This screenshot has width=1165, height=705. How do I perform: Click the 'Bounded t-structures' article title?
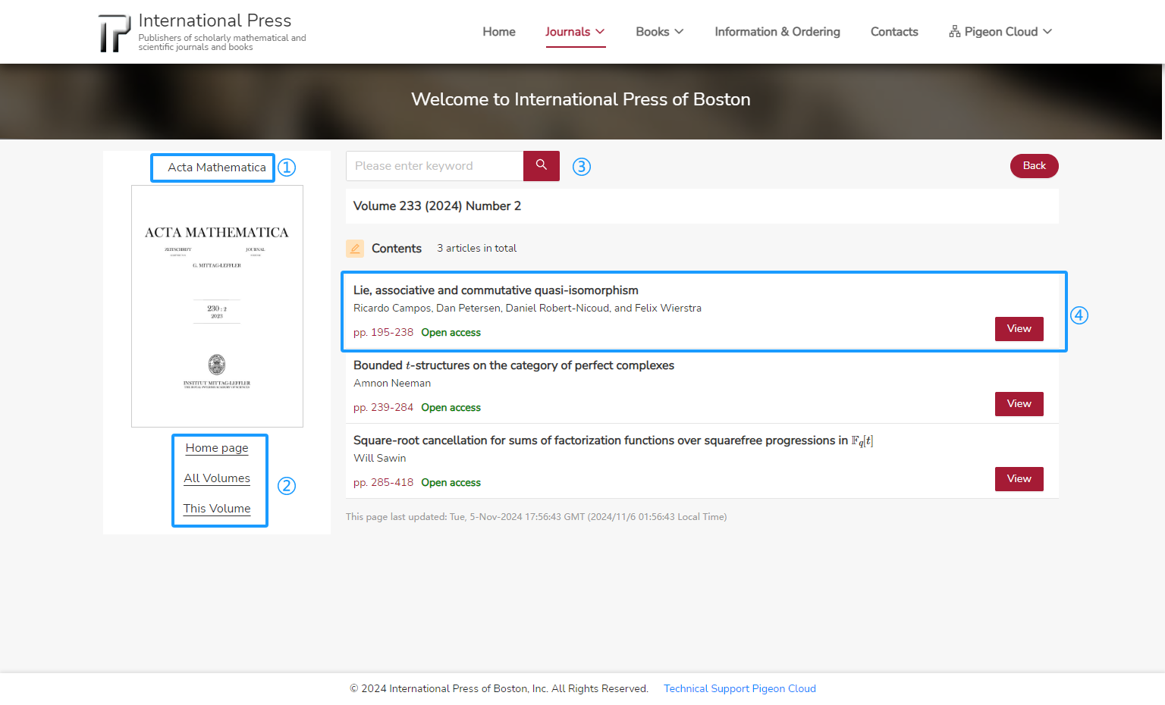pos(513,365)
